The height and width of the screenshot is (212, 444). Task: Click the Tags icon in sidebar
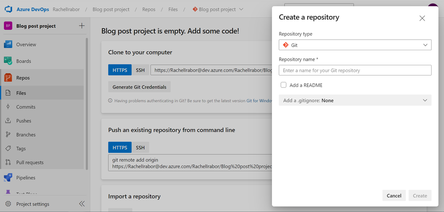8,148
